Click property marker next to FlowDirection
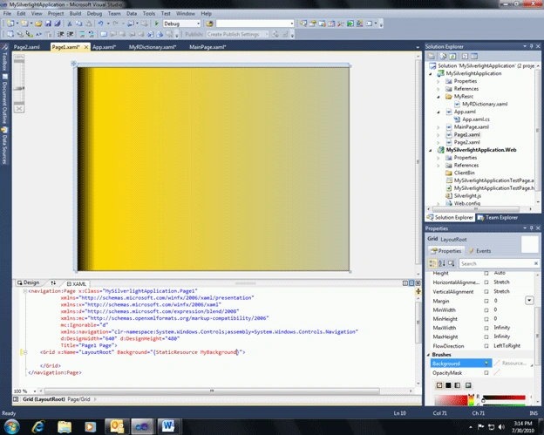 [x=486, y=346]
